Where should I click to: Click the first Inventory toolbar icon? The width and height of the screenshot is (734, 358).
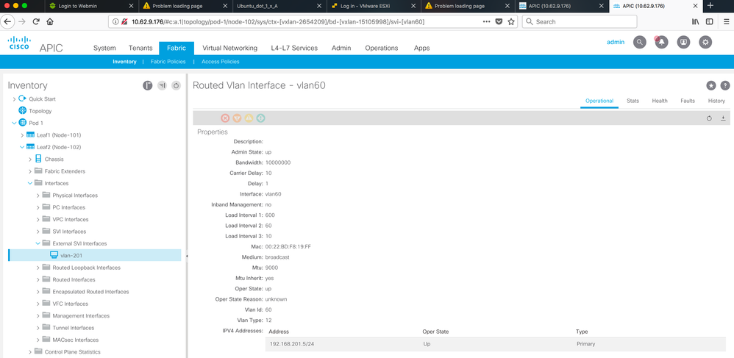[147, 85]
